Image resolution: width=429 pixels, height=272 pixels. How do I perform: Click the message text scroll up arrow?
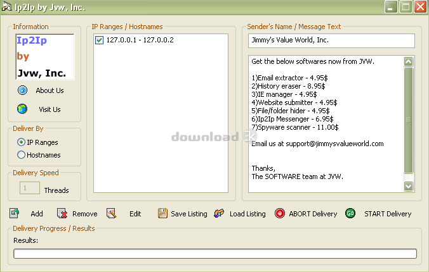[x=408, y=61]
